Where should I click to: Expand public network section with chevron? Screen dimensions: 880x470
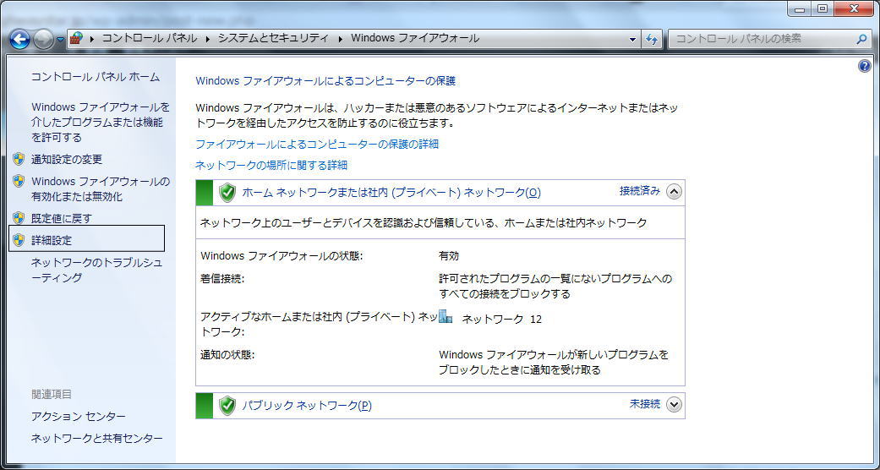[674, 404]
